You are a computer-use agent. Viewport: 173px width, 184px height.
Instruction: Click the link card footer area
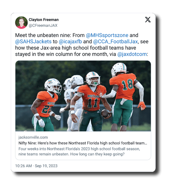tap(83, 146)
